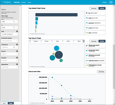Select the legend item 3. specimens
This screenshot has width=115, height=105.
pyautogui.click(x=95, y=23)
